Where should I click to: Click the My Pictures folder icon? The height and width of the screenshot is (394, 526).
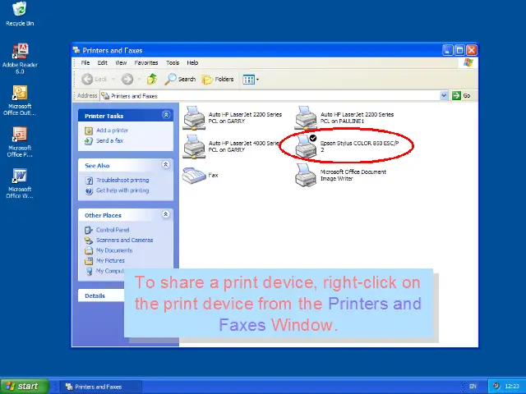coord(89,261)
